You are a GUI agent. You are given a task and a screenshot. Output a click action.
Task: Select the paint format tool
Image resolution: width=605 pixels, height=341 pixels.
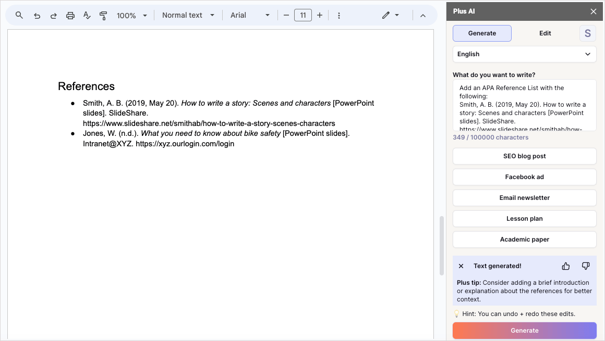point(103,15)
